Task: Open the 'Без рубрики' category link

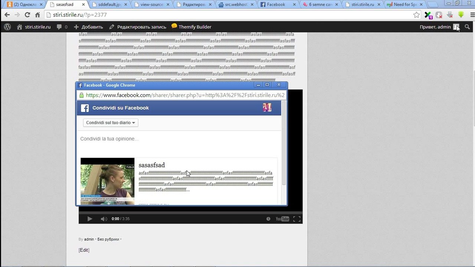Action: coord(108,239)
